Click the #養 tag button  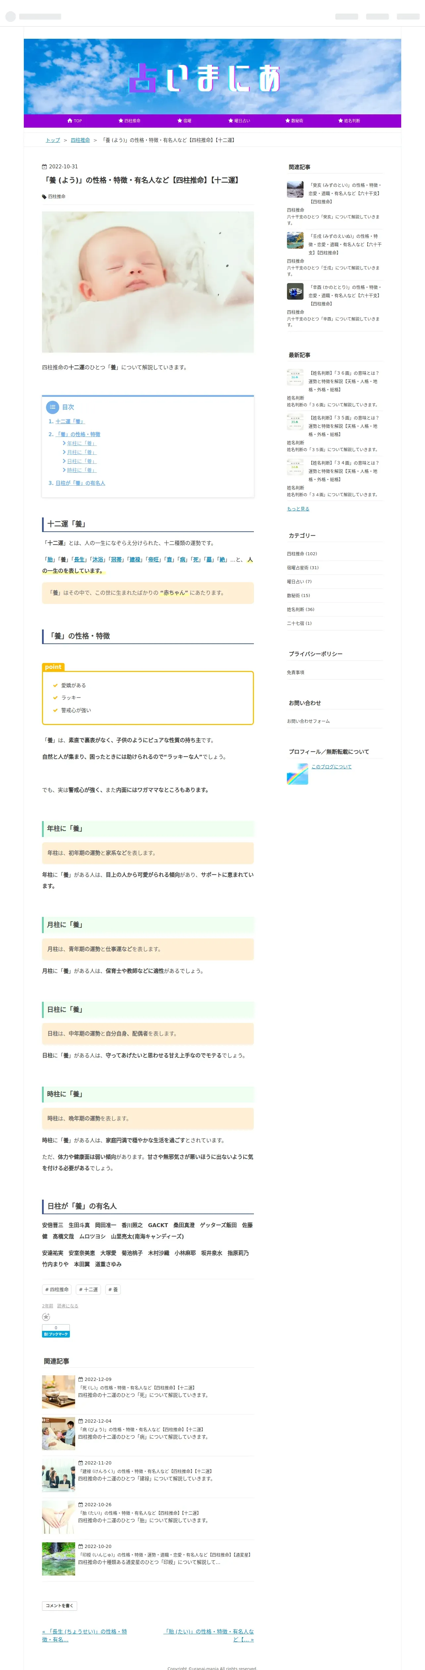(x=113, y=1289)
